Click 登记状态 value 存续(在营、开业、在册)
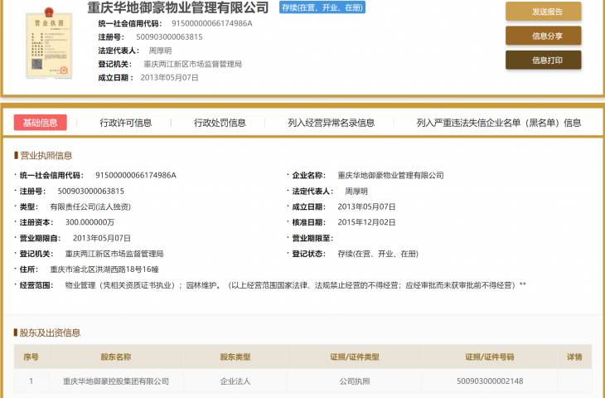The width and height of the screenshot is (605, 398). [378, 254]
